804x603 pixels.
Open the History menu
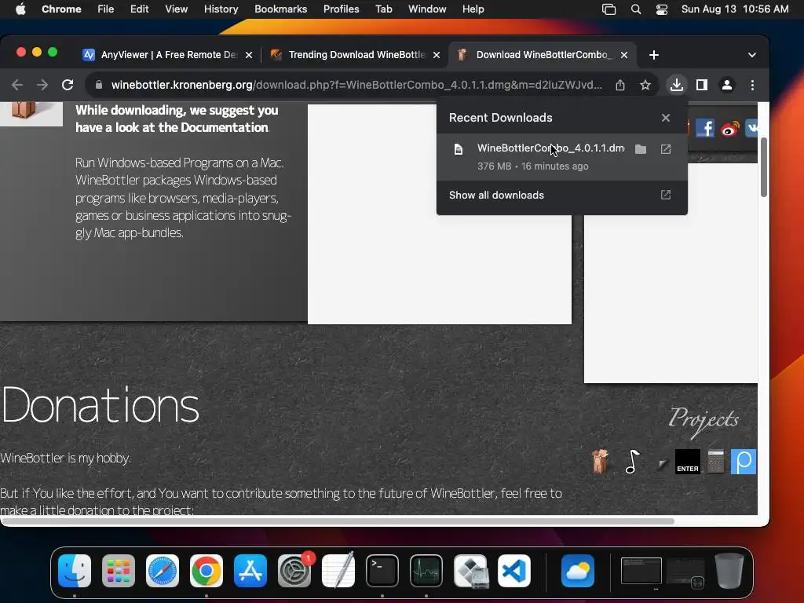coord(221,9)
